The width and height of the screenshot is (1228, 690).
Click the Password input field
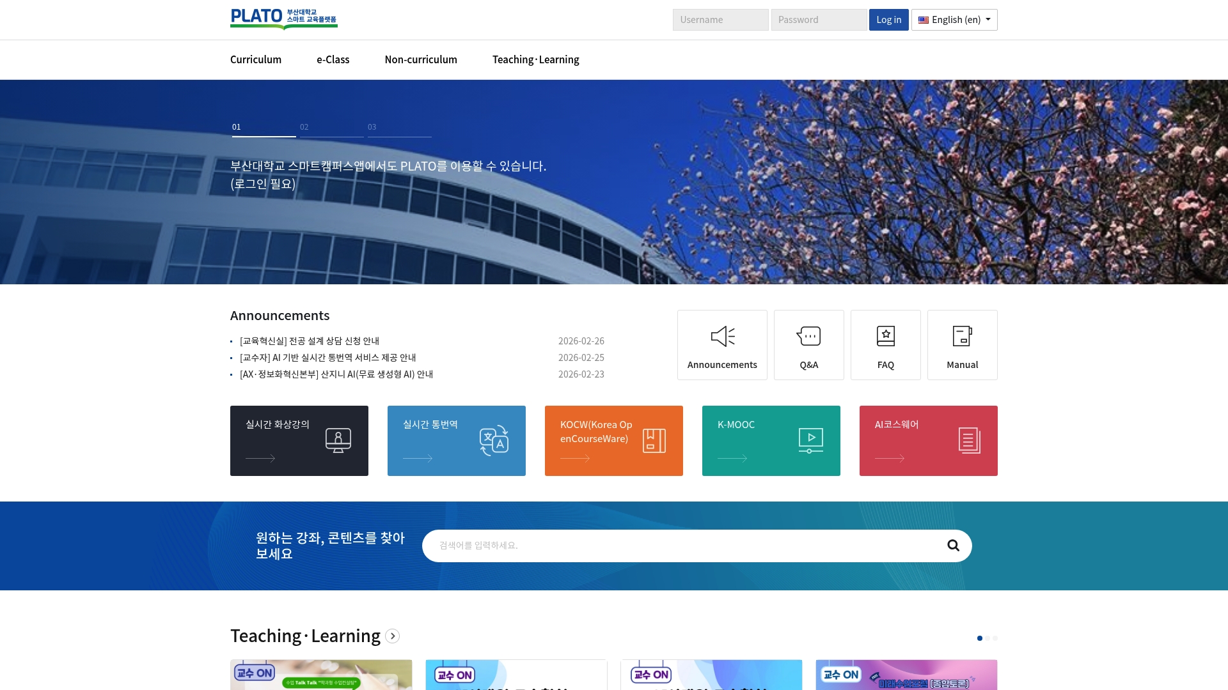point(819,20)
